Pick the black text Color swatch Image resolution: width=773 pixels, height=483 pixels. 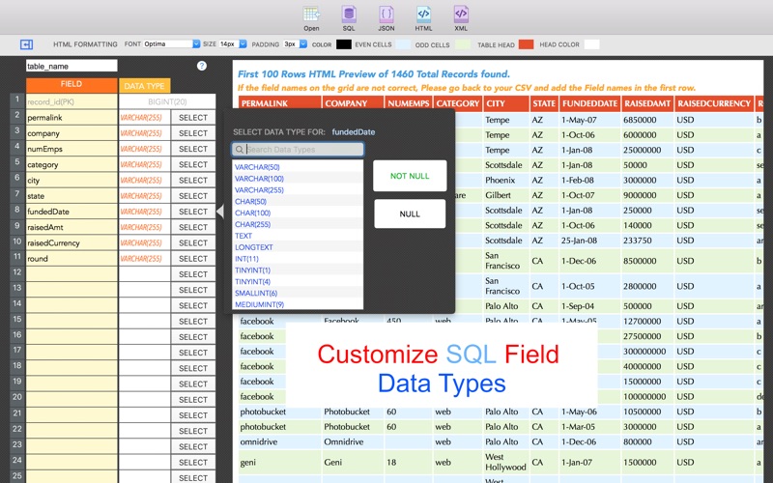click(x=344, y=44)
